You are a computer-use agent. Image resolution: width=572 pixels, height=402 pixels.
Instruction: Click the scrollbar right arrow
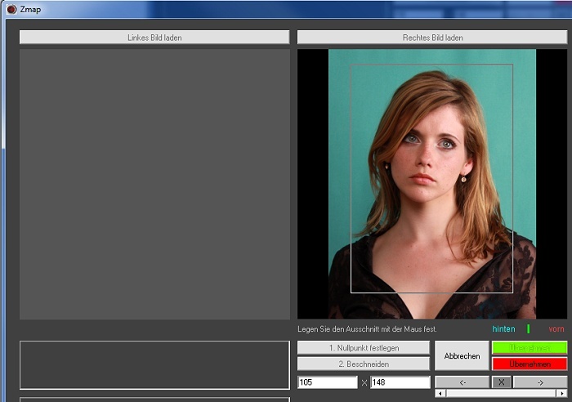tap(562, 393)
